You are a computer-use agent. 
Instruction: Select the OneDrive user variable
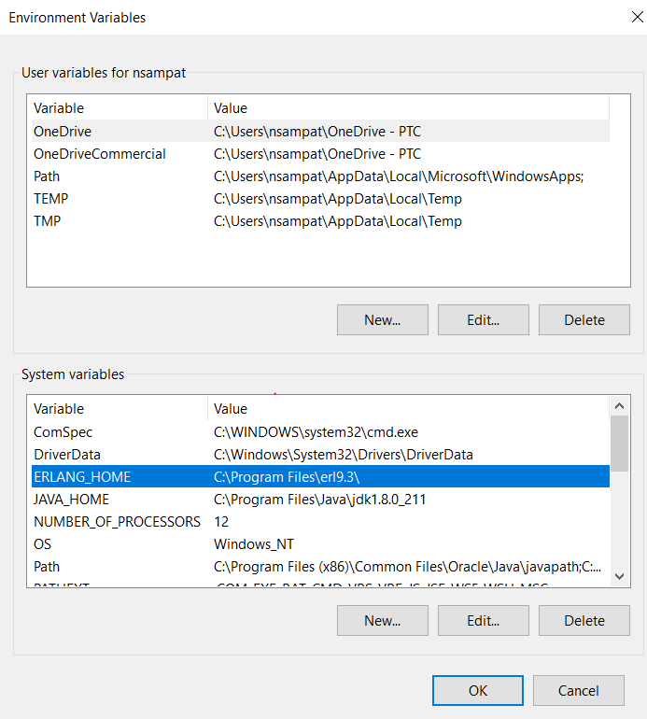tap(63, 132)
